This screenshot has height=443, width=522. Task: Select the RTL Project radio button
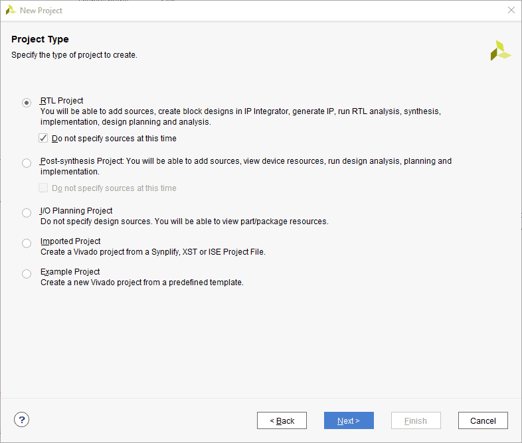[x=27, y=102]
